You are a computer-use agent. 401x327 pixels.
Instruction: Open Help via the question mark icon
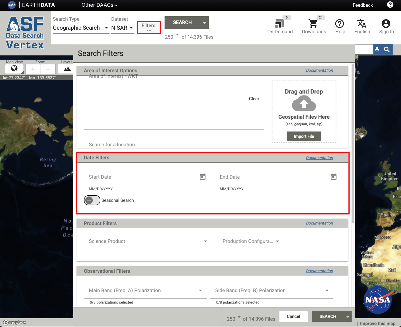340,24
